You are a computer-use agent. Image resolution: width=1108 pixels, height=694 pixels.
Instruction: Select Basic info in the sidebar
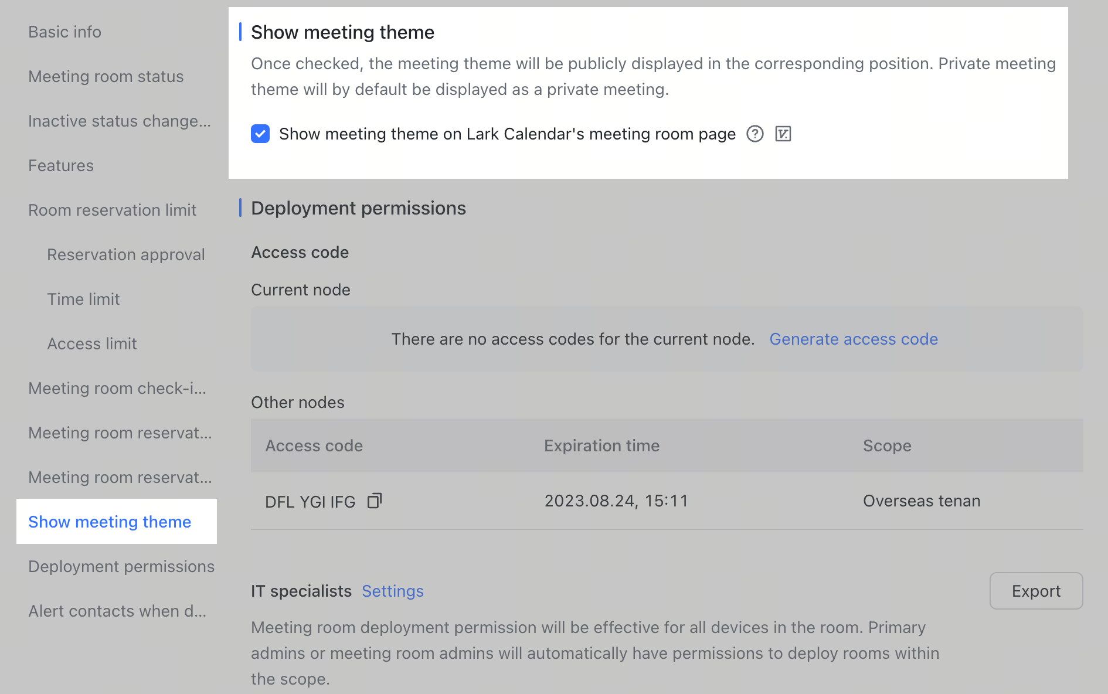(x=64, y=32)
